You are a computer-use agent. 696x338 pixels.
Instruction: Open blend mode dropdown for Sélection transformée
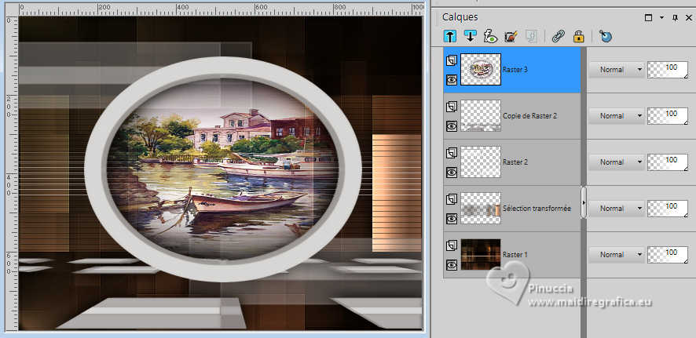pos(616,208)
